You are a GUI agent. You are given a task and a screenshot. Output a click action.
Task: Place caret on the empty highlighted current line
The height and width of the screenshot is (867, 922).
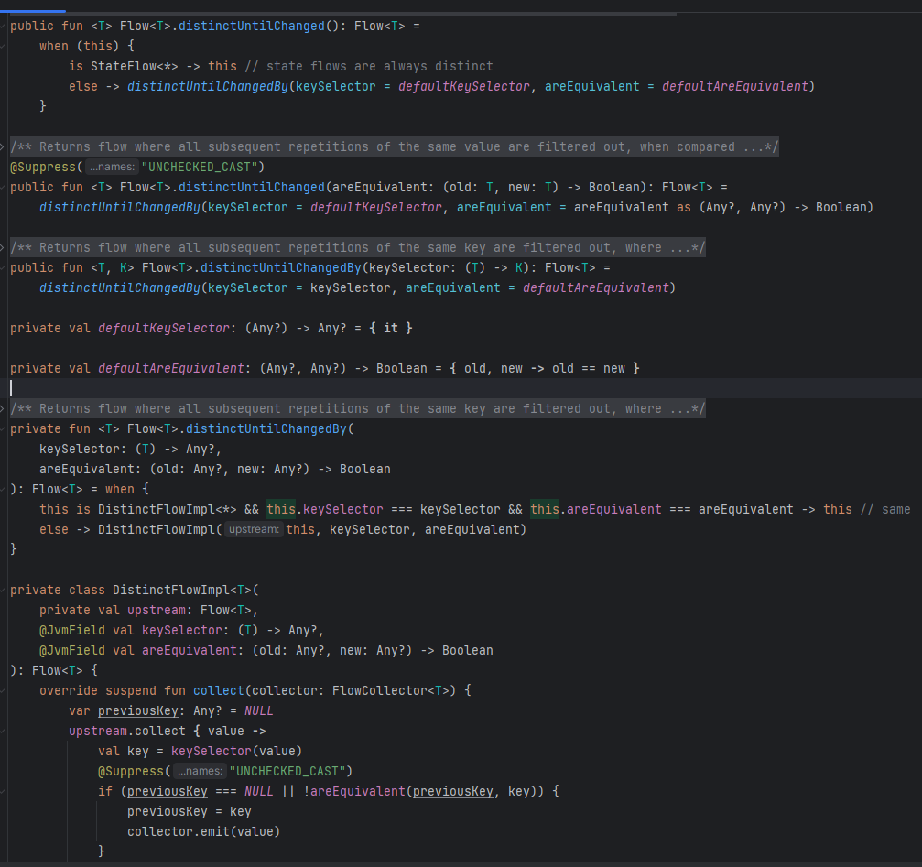(461, 388)
